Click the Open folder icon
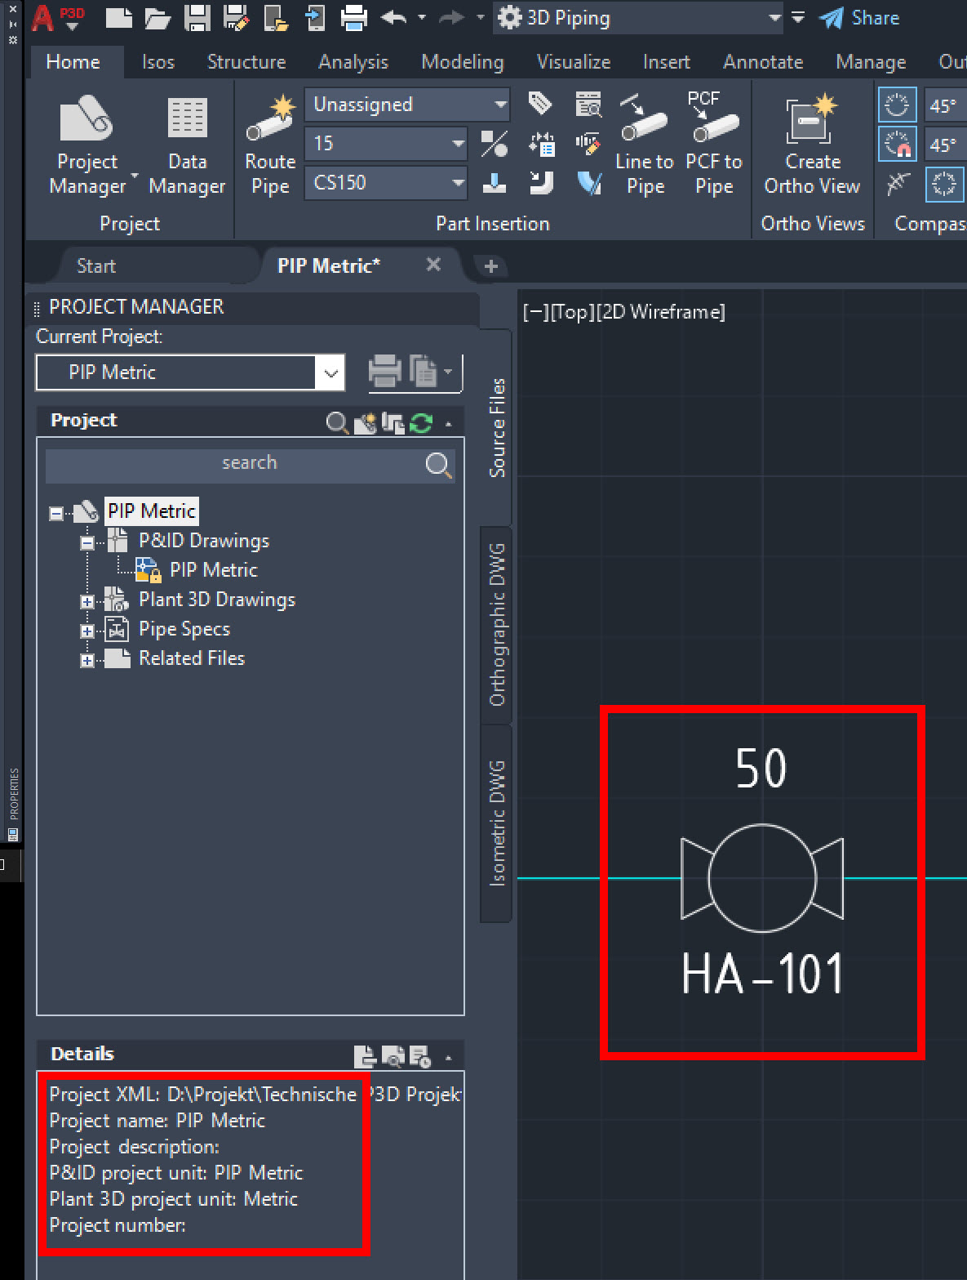 tap(158, 17)
